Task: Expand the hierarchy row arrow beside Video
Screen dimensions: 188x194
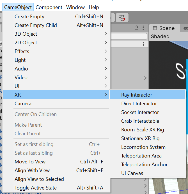Action: tap(145, 78)
